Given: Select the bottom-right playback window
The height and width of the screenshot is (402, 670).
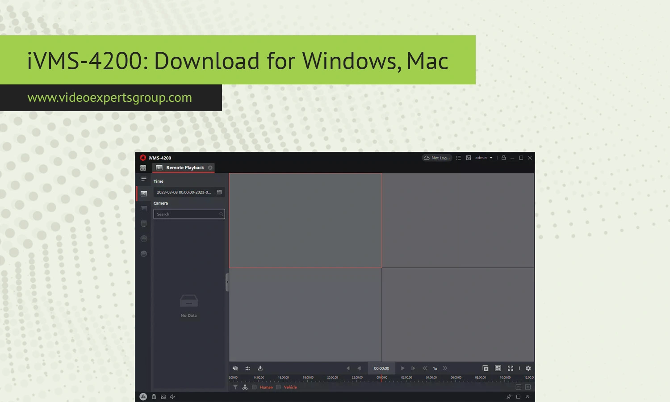Looking at the screenshot, I should click(x=458, y=314).
